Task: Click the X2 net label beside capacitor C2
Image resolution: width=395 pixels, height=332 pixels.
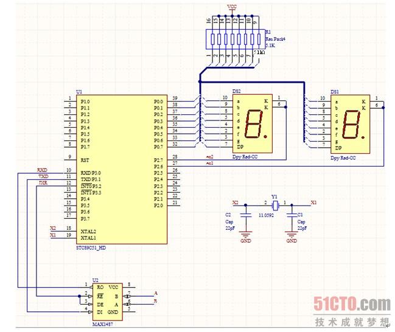Action: tap(236, 202)
